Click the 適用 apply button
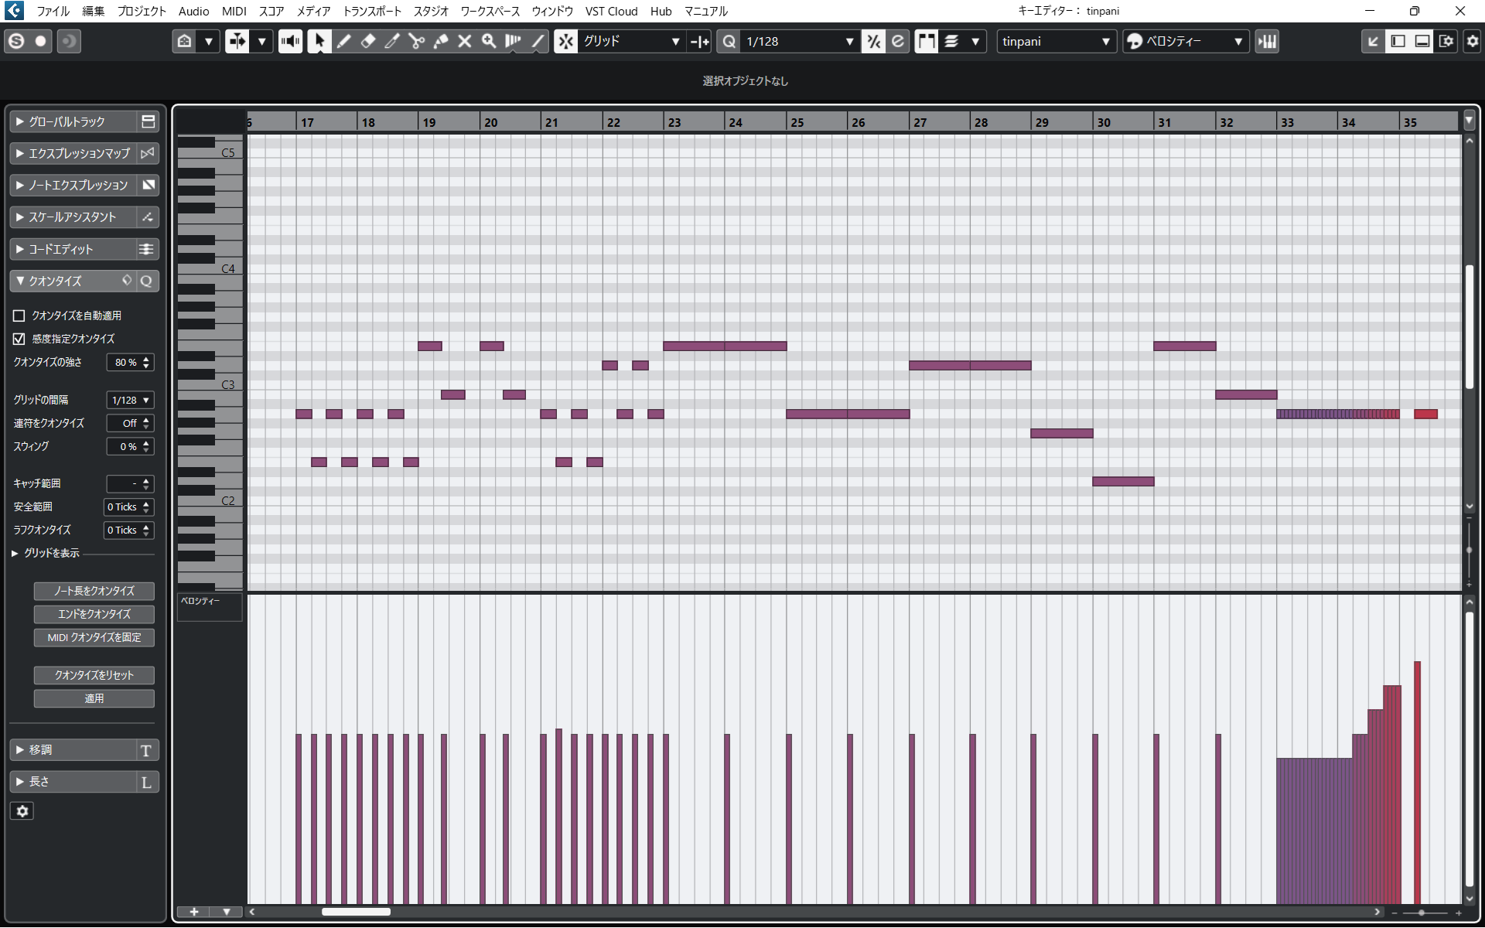1485x928 pixels. tap(94, 699)
